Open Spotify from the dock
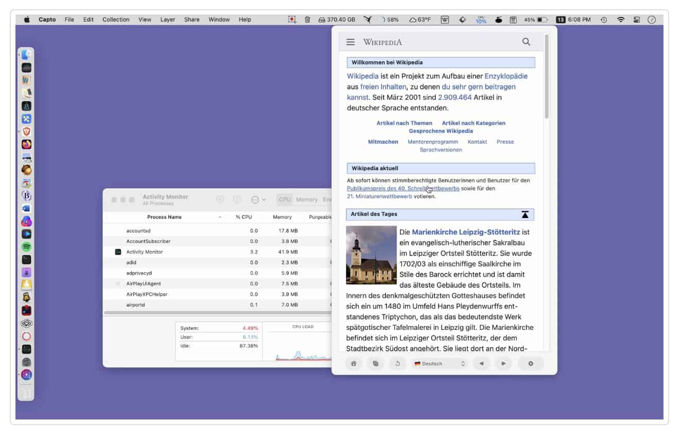Screen dimensions: 681x437 click(x=26, y=247)
